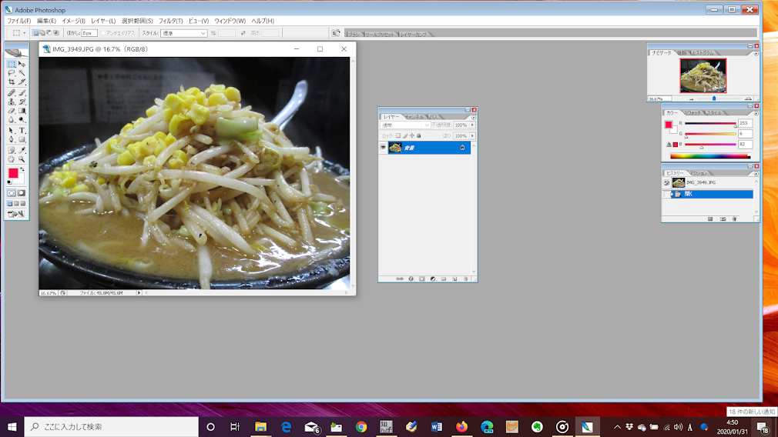Select the Horizontal Type tool
The width and height of the screenshot is (778, 437).
(x=22, y=130)
